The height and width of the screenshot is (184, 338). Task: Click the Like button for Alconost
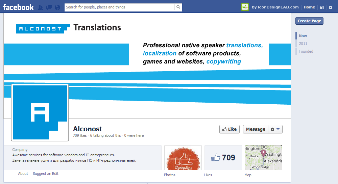pyautogui.click(x=230, y=129)
